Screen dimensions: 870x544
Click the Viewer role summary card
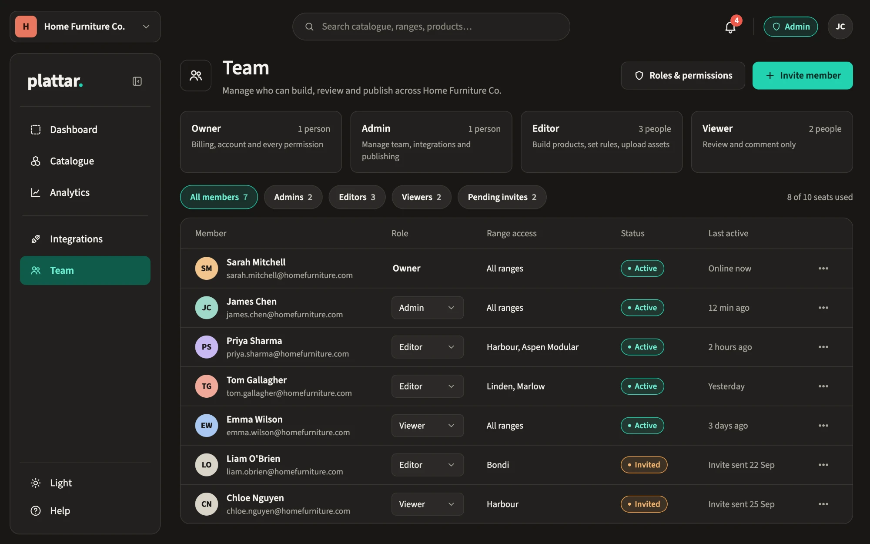point(772,142)
